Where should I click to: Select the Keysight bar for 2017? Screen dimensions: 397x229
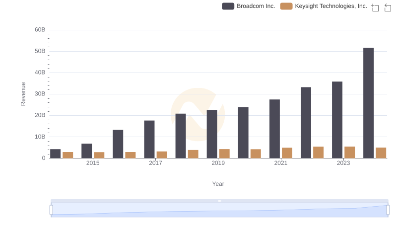(162, 155)
